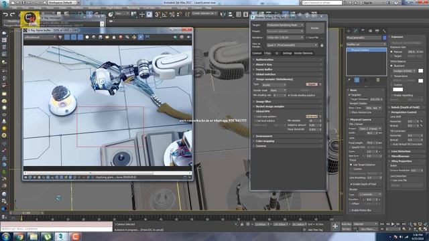429x241 pixels.
Task: Open the Display tab in command panel
Action: pyautogui.click(x=377, y=31)
